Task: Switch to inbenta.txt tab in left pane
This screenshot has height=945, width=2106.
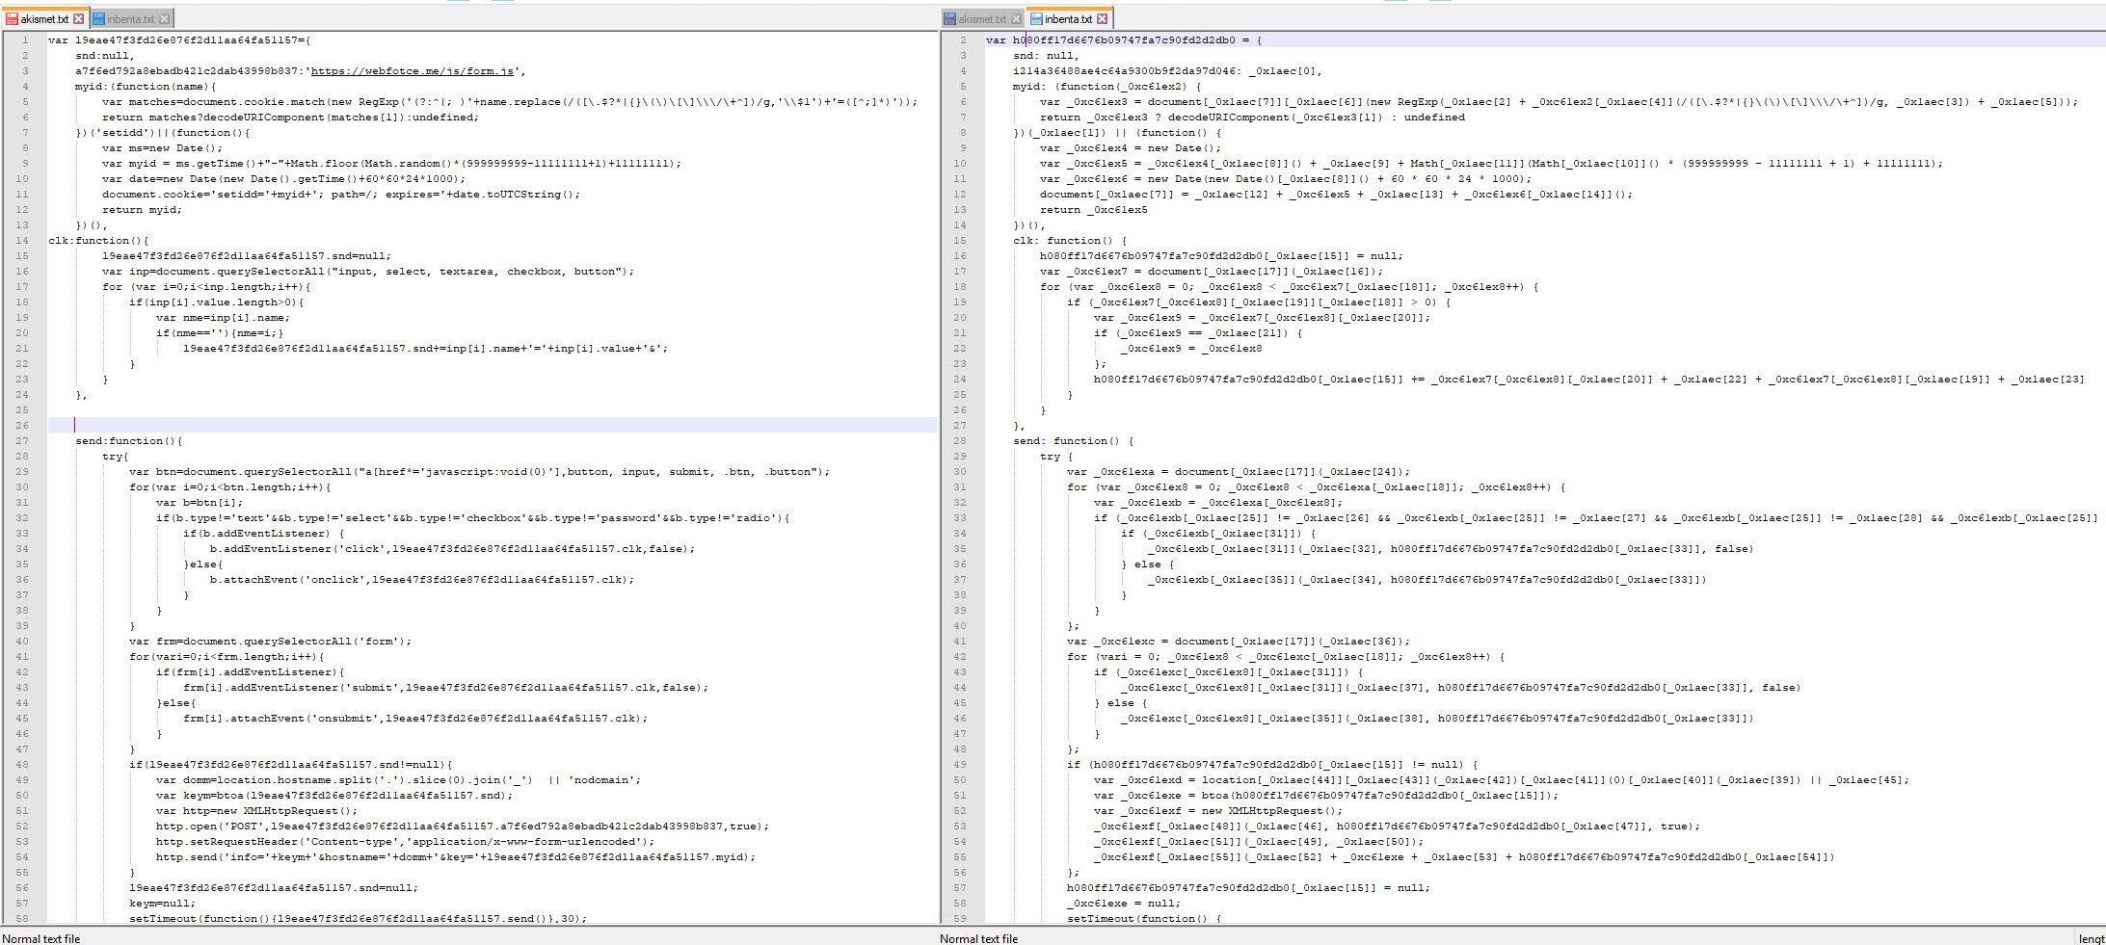Action: click(130, 19)
